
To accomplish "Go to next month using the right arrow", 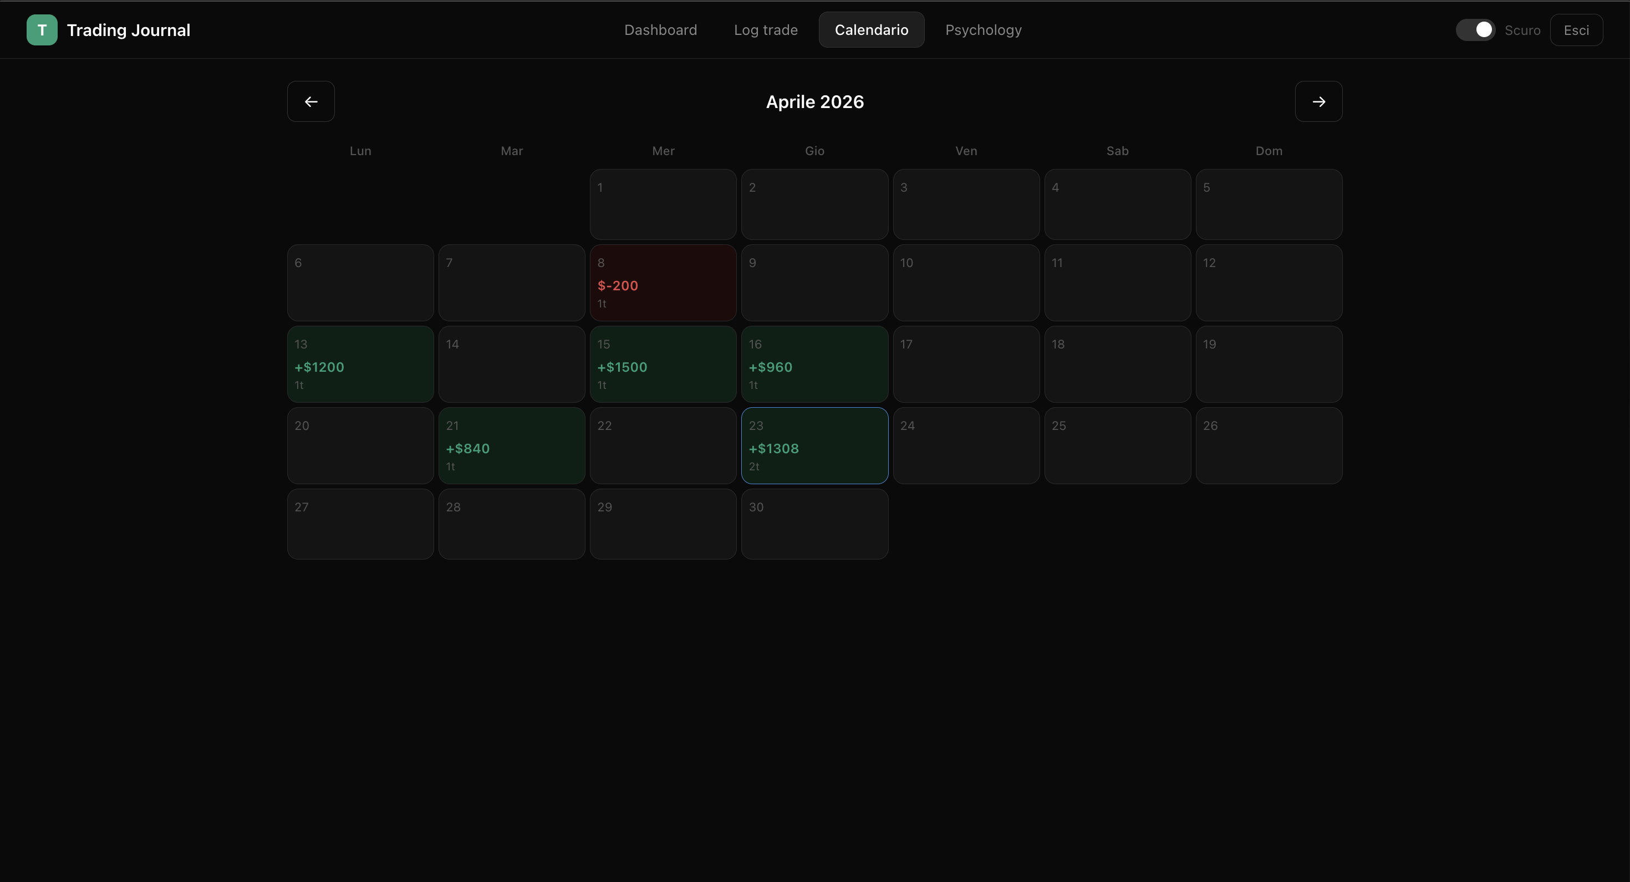I will click(1318, 101).
